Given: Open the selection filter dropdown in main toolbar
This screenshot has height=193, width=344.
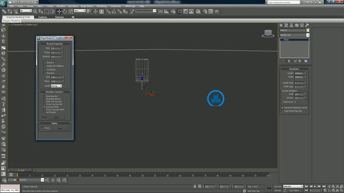Looking at the screenshot, I should [x=26, y=11].
